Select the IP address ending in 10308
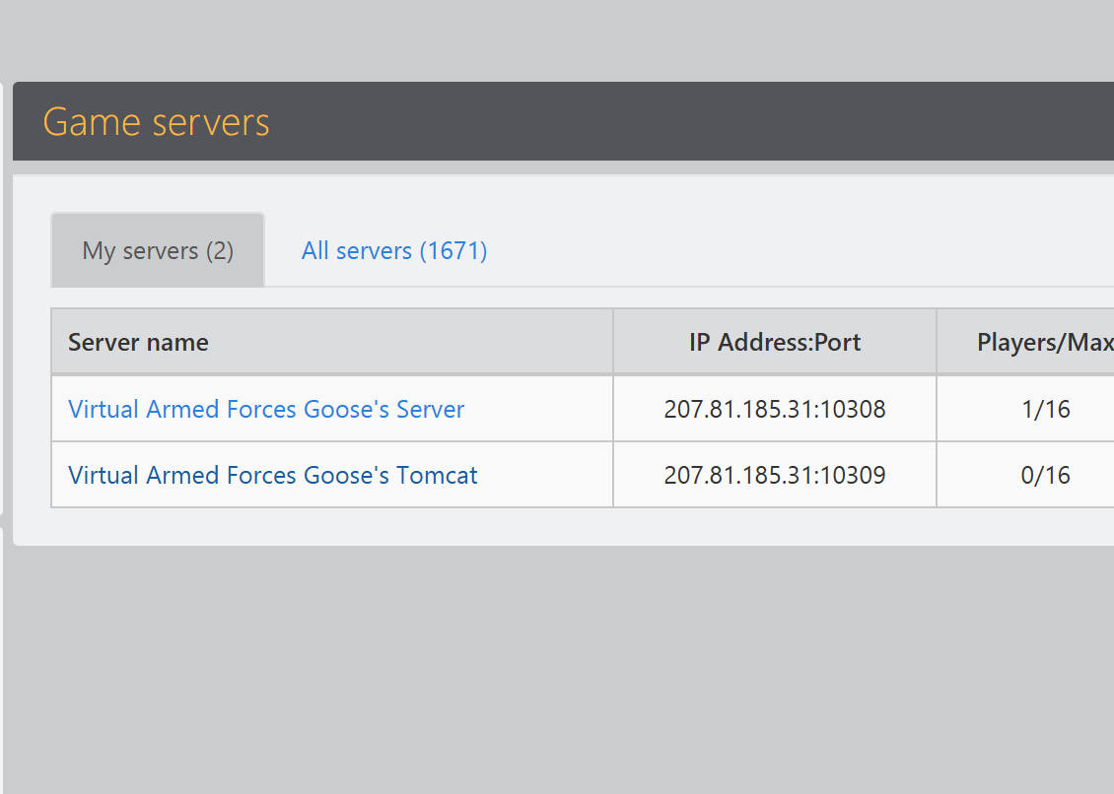This screenshot has height=794, width=1114. (775, 409)
